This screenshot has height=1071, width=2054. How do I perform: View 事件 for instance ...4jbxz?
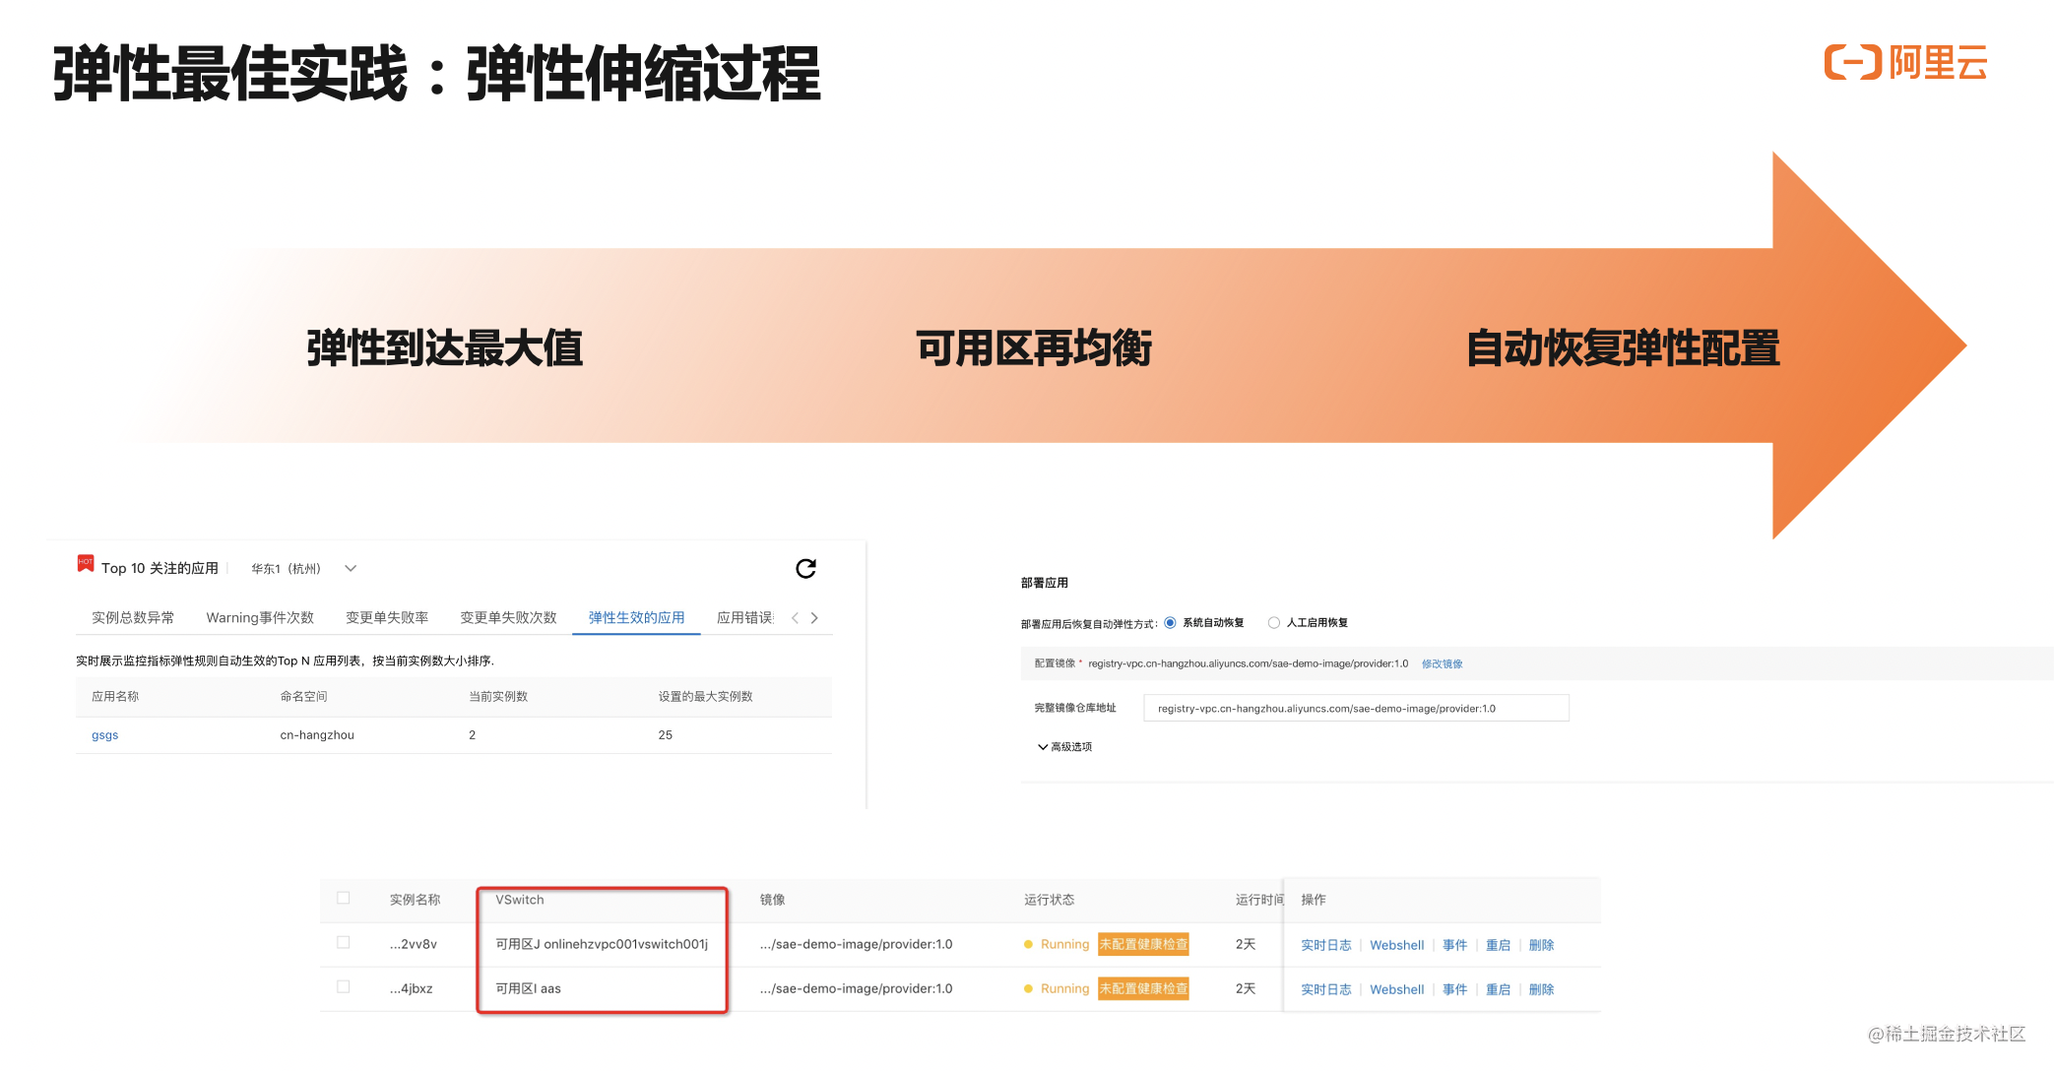click(x=1454, y=989)
